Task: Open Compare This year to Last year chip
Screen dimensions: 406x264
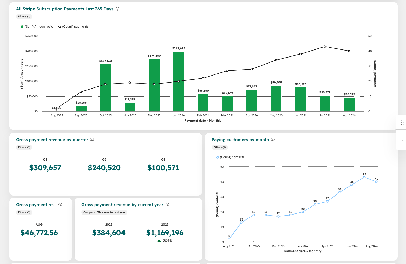Action: coord(104,212)
